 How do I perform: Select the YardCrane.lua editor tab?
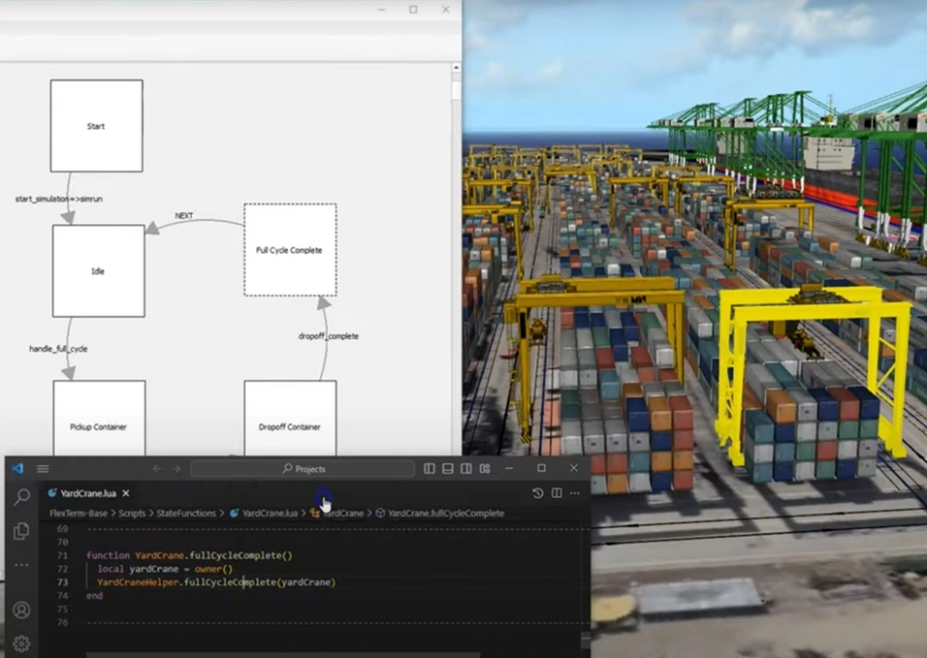click(x=87, y=493)
